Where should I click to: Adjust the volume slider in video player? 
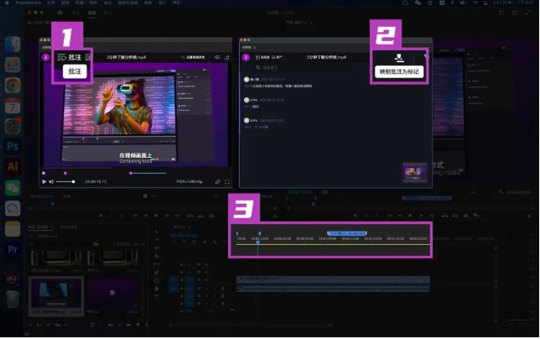tap(67, 181)
